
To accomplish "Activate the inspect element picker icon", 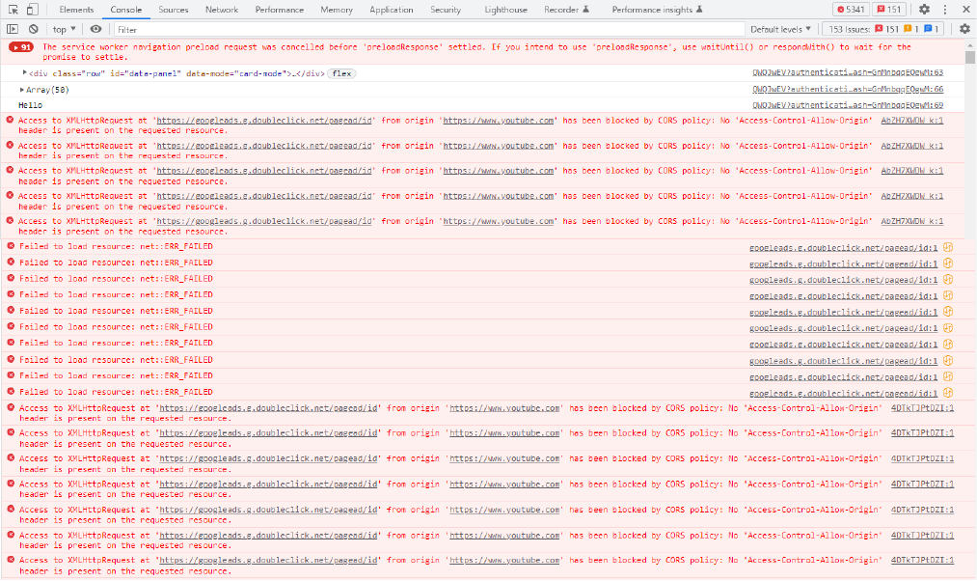I will [x=14, y=10].
